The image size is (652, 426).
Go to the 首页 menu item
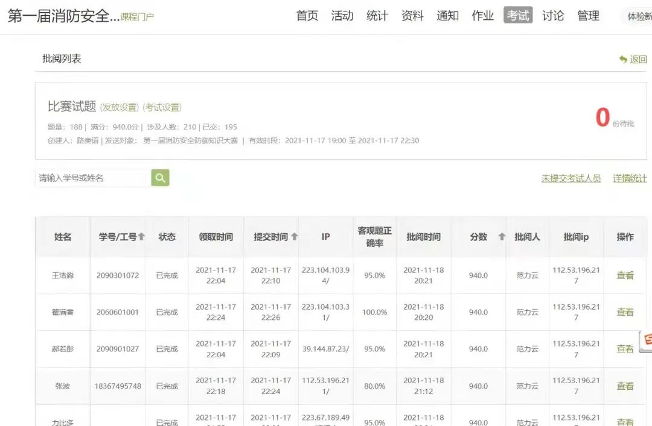[307, 16]
